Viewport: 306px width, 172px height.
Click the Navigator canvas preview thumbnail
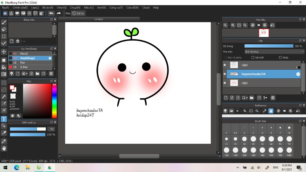[x=264, y=33]
